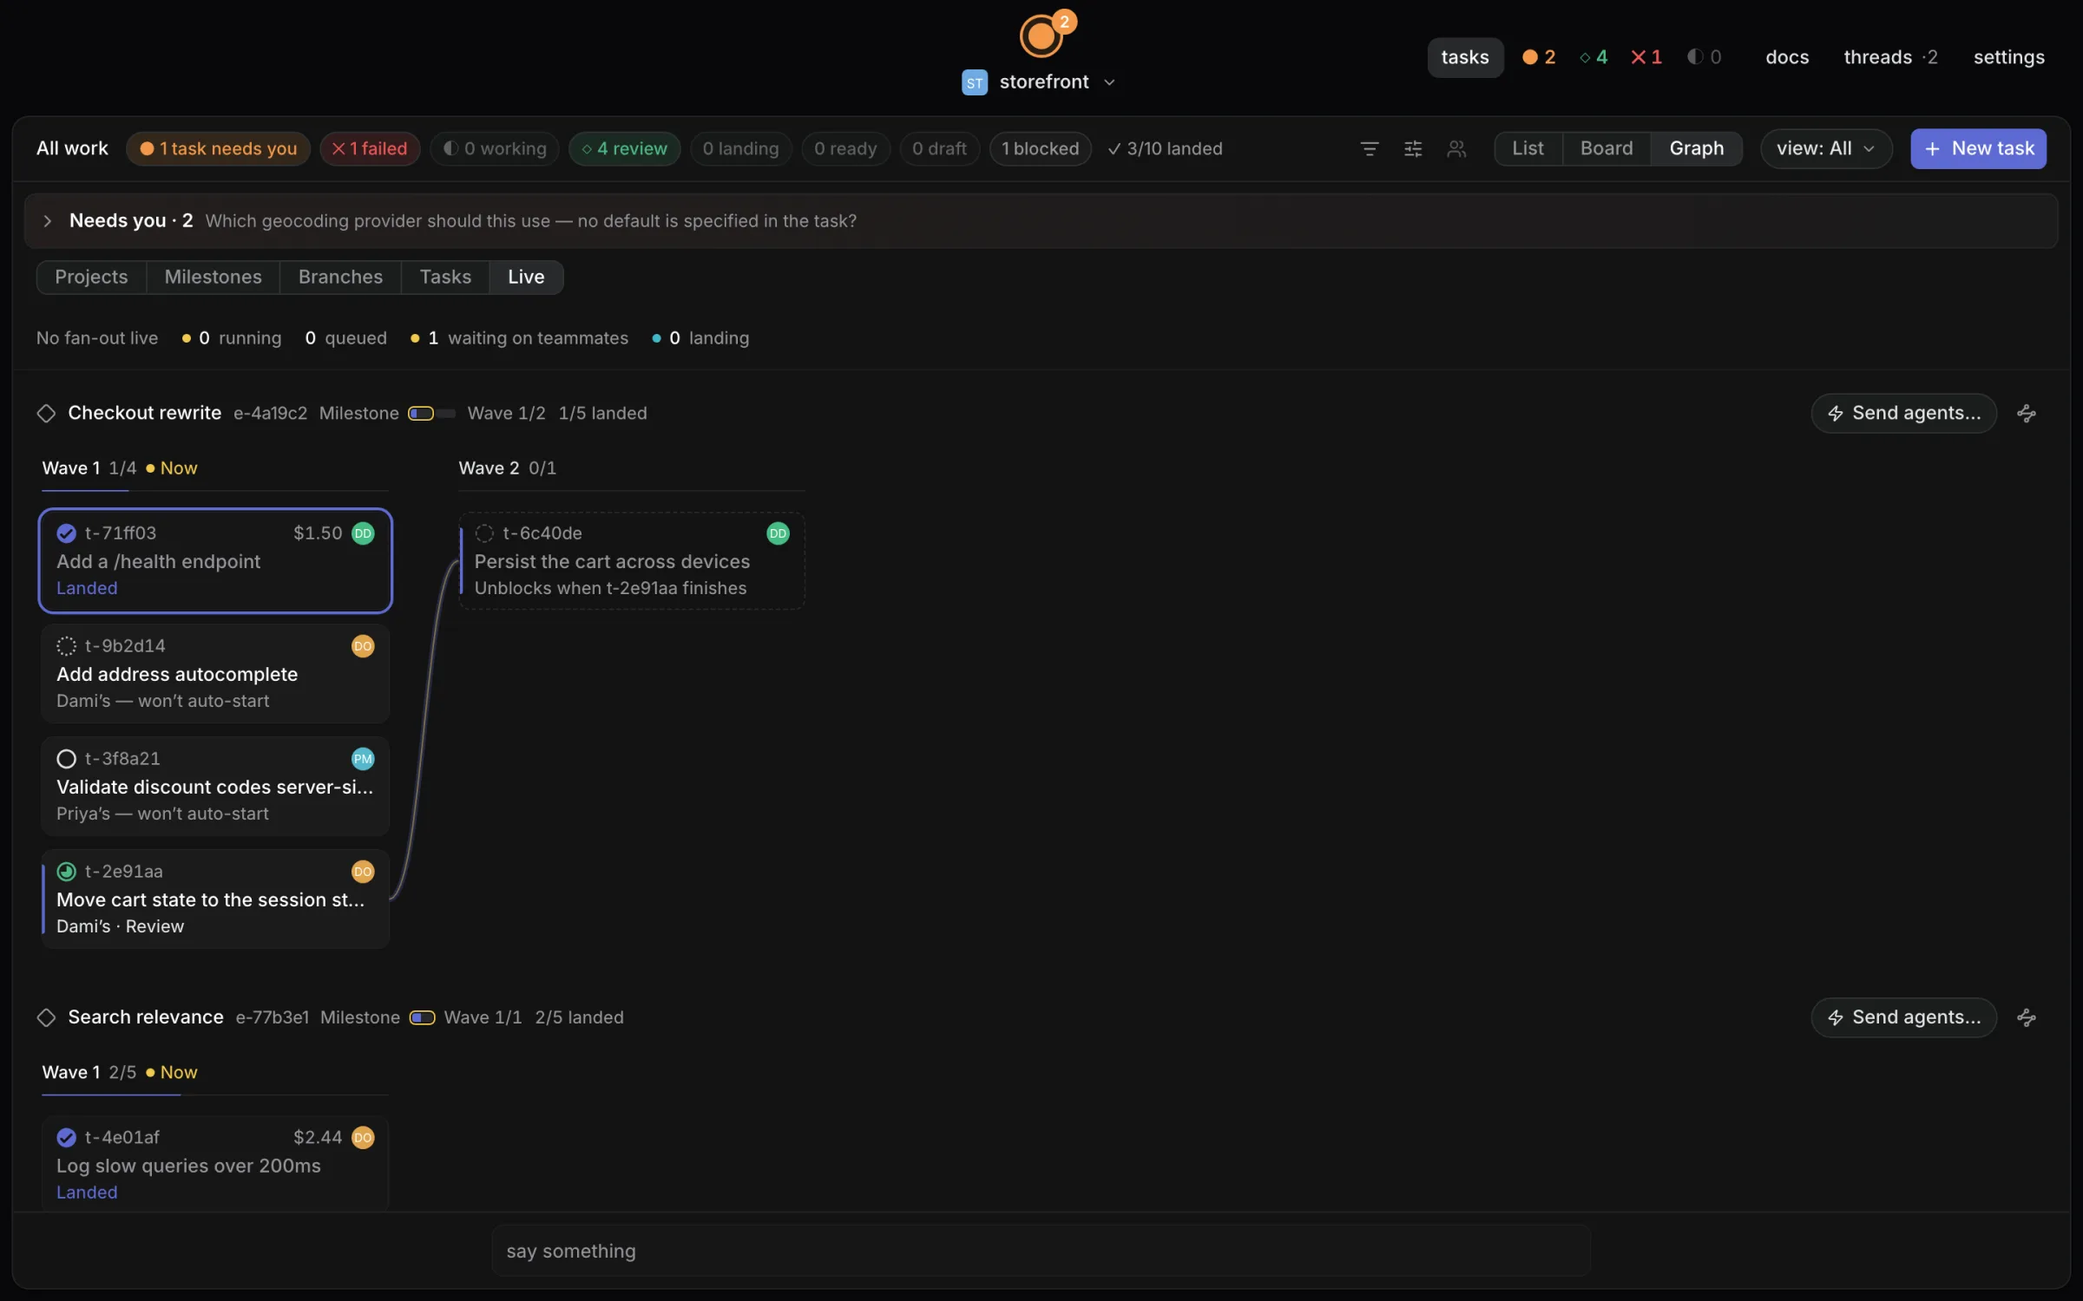Click link icon beside Search relevance Send agents

coord(2026,1017)
